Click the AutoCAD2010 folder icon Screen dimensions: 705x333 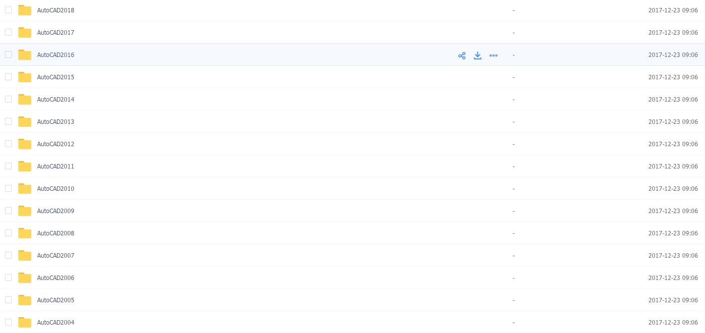(25, 189)
